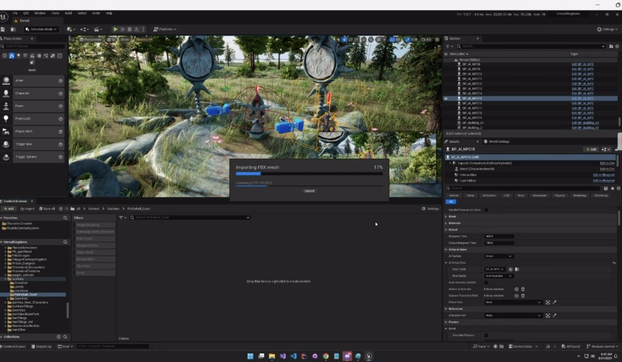The width and height of the screenshot is (622, 362).
Task: Open the Build menu
Action: pos(68,13)
